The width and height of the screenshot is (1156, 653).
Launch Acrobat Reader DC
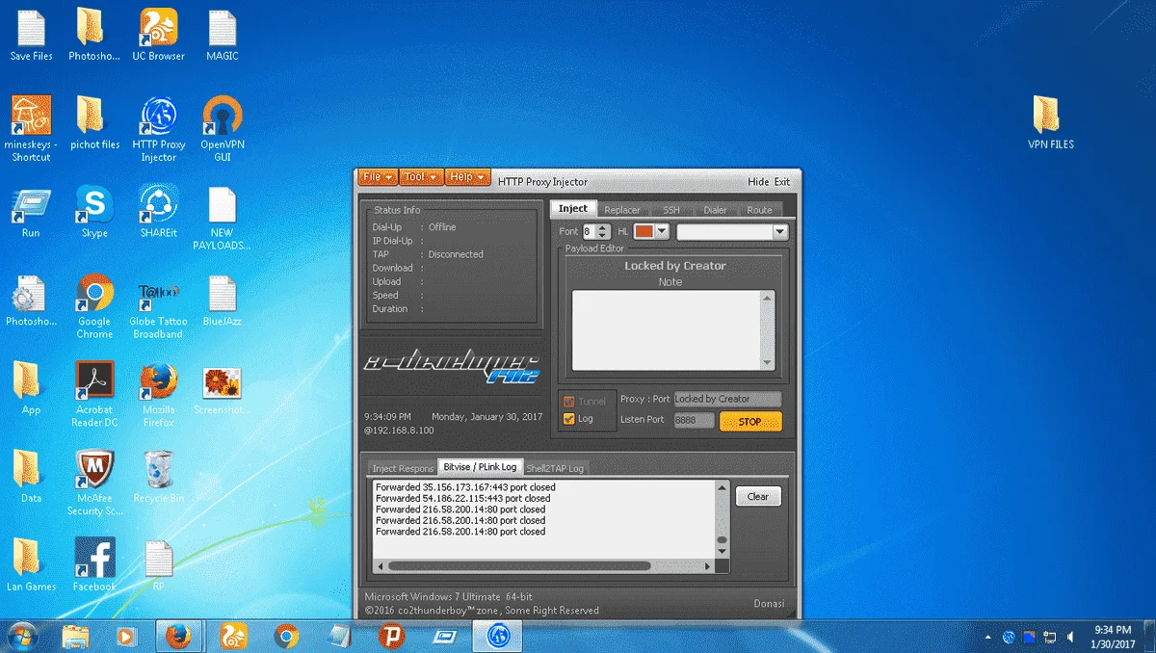94,394
